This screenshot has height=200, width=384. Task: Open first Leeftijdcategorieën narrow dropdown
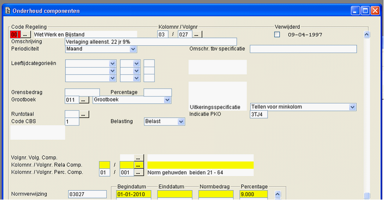pos(136,64)
